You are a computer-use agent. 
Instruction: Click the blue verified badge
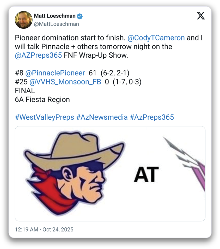coord(80,16)
